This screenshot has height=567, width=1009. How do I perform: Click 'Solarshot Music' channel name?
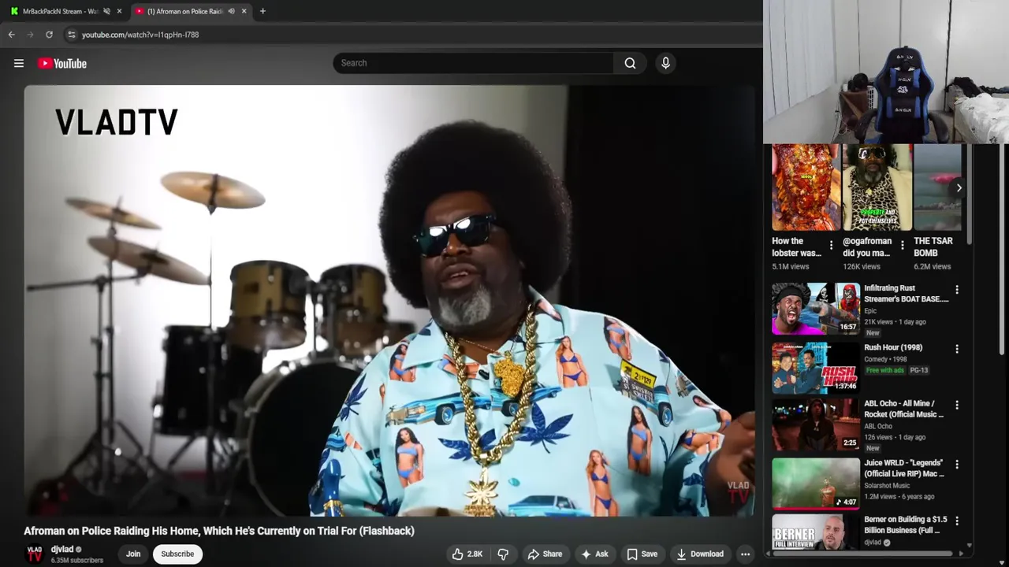[888, 485]
